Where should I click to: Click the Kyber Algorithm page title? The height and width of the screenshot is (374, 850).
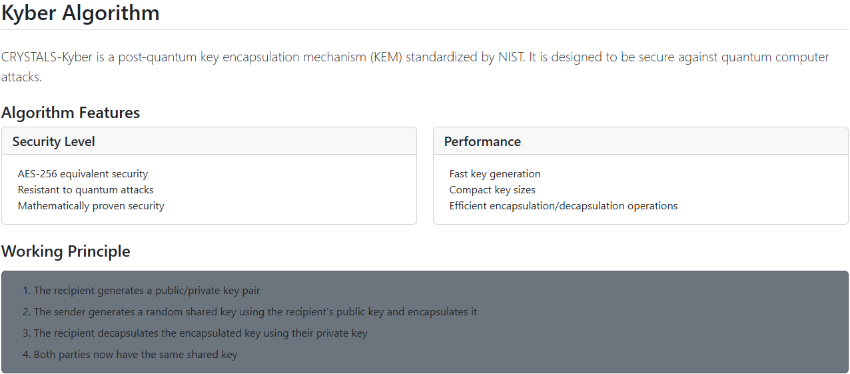pyautogui.click(x=81, y=13)
